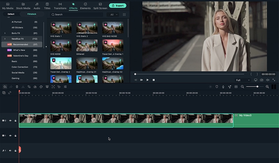Open the color palette icon
This screenshot has width=279, height=163.
[x=41, y=87]
